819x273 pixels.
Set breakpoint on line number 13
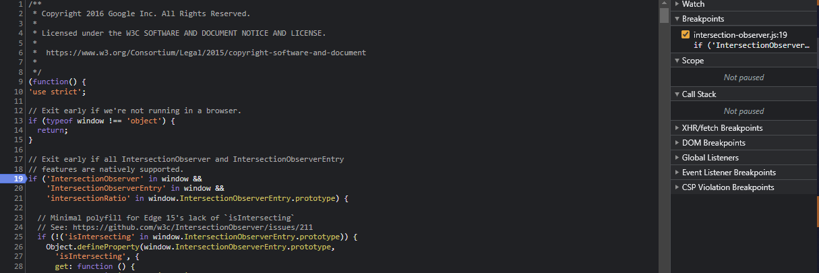click(x=20, y=121)
